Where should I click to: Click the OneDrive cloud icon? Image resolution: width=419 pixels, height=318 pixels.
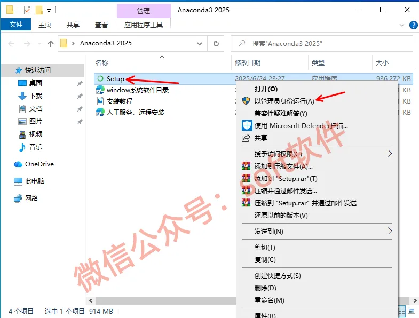pyautogui.click(x=18, y=164)
